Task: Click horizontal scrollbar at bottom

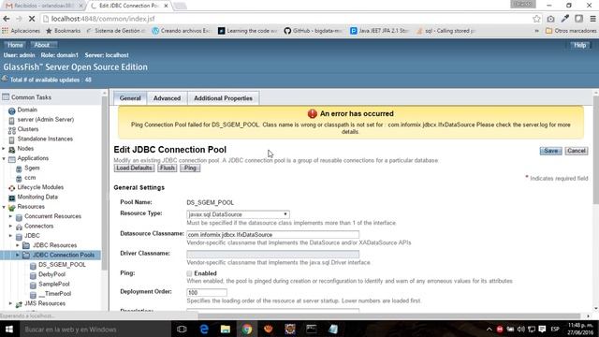Action: [x=389, y=316]
